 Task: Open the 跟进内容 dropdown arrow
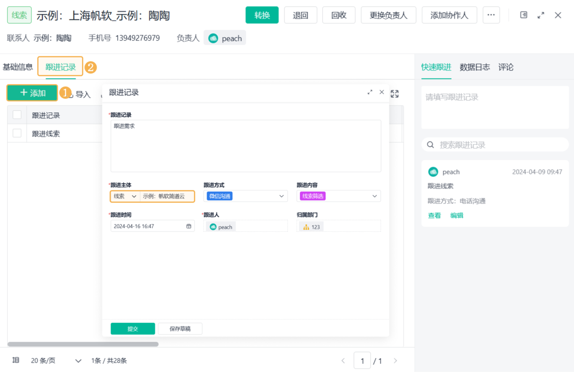tap(375, 196)
